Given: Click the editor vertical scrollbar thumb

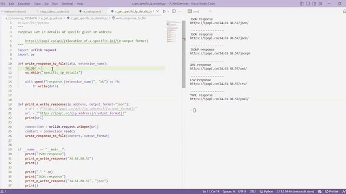Looking at the screenshot, I should (x=184, y=54).
